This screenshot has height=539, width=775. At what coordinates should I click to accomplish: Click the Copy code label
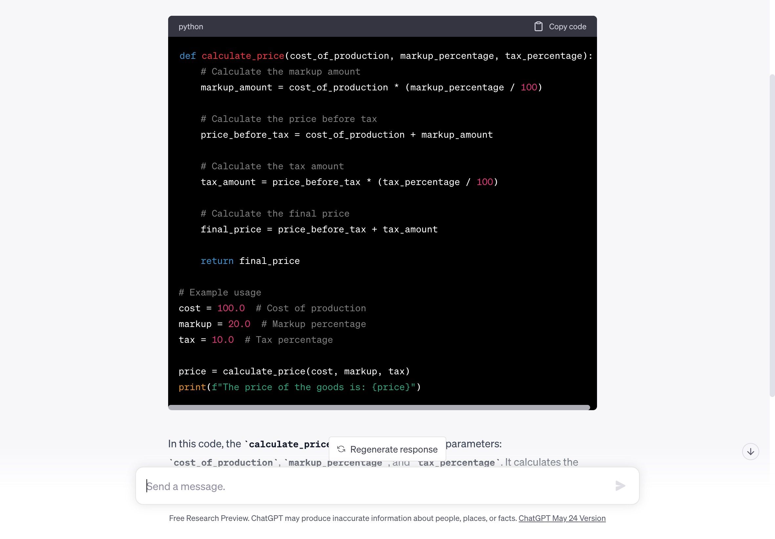[x=567, y=26]
